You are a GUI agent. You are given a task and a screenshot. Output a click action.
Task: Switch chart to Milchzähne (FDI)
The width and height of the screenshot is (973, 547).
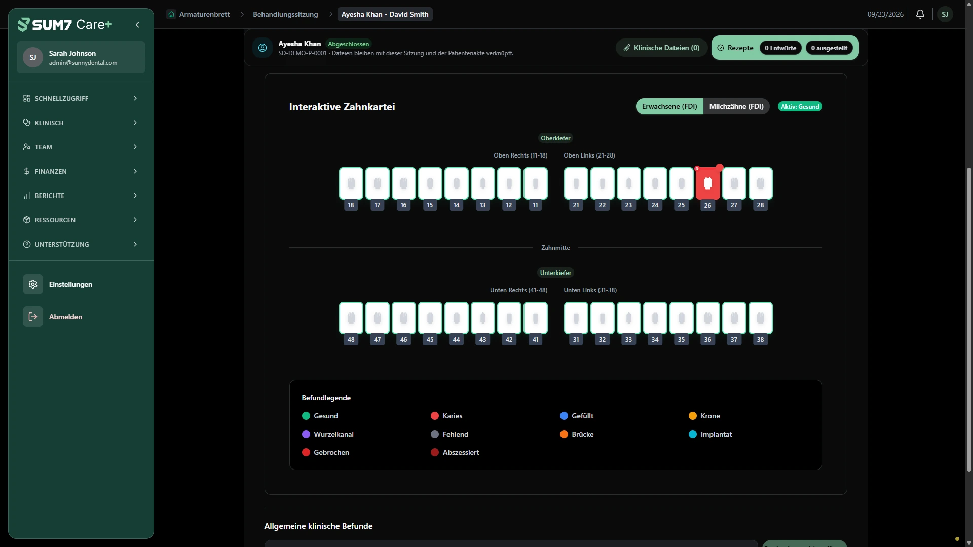tap(736, 106)
